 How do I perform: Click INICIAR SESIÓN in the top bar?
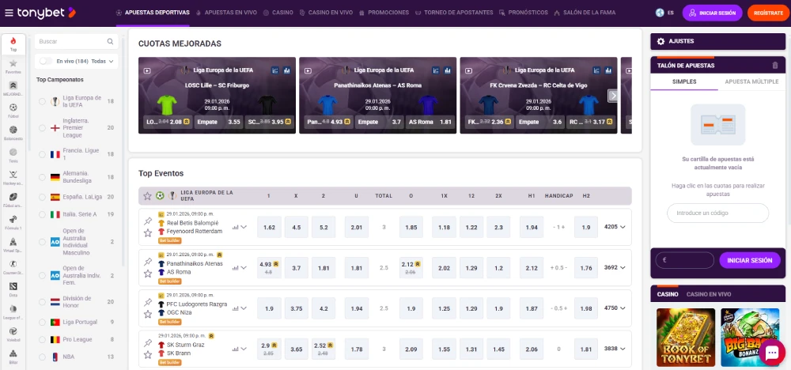713,13
